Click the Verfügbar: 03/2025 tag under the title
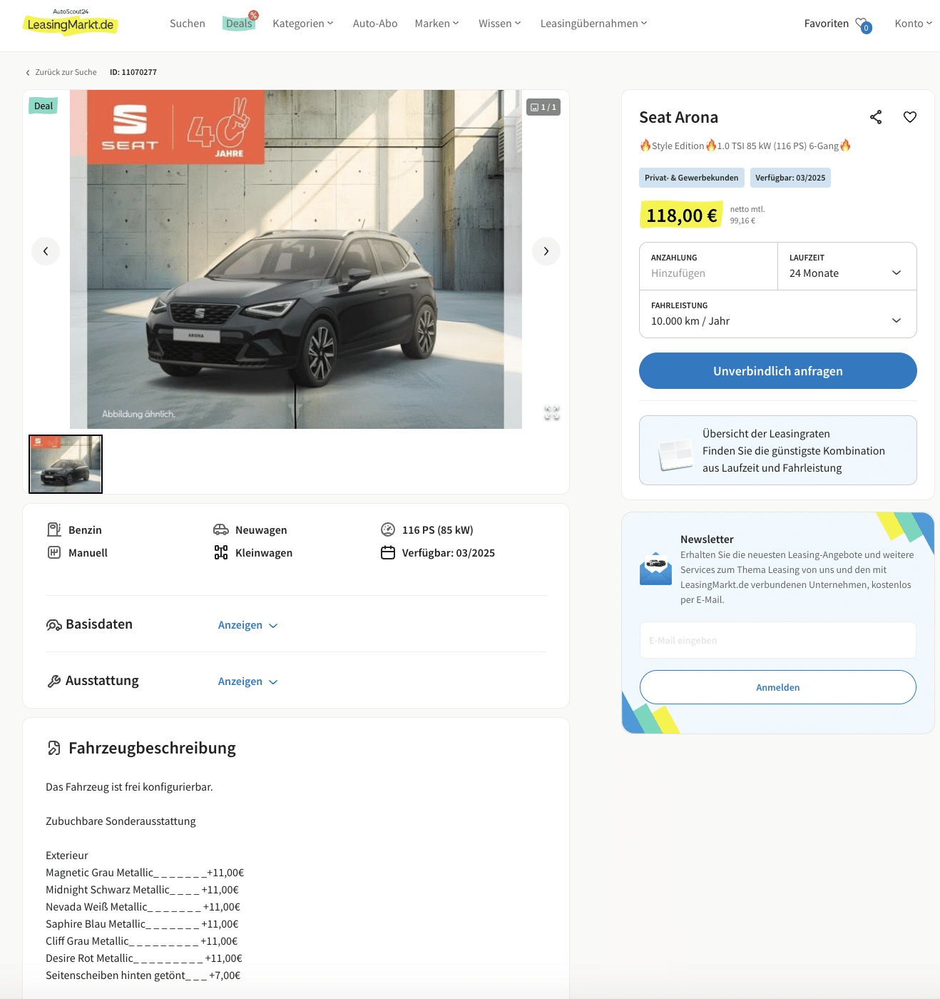The image size is (940, 999). pyautogui.click(x=790, y=178)
